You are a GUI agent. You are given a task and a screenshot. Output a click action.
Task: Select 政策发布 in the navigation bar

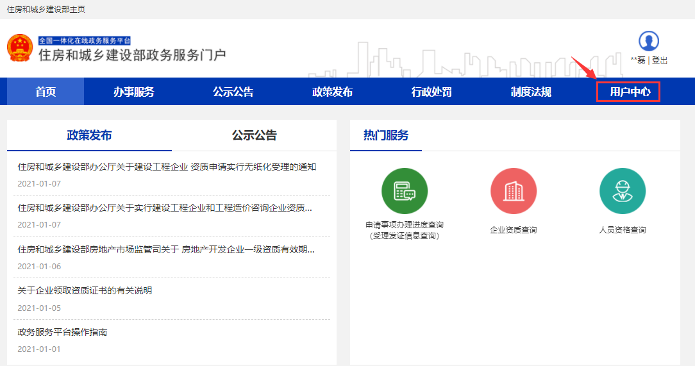[x=332, y=92]
